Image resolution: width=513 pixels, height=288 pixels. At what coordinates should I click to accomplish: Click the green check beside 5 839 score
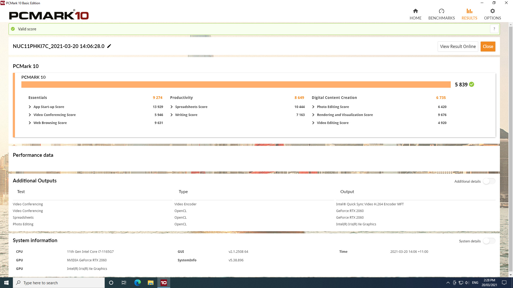[x=472, y=84]
